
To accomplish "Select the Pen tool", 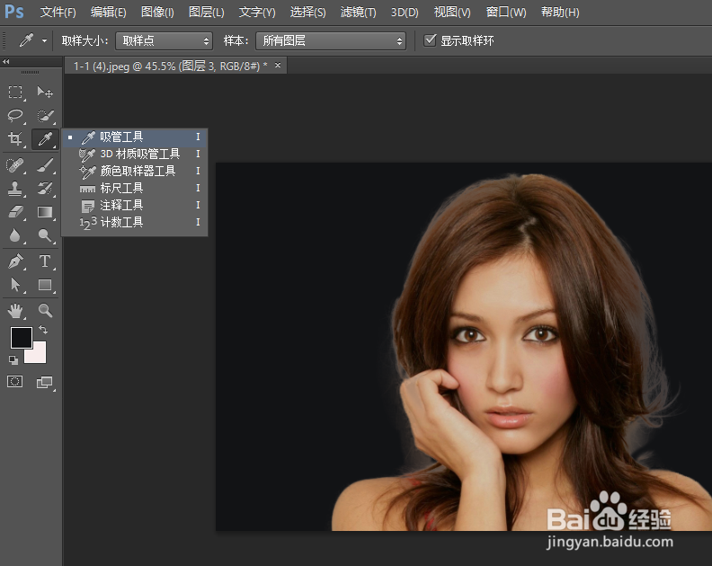I will tap(15, 261).
